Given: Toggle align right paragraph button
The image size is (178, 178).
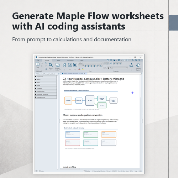Looking at the screenshot, I should pyautogui.click(x=120, y=63).
